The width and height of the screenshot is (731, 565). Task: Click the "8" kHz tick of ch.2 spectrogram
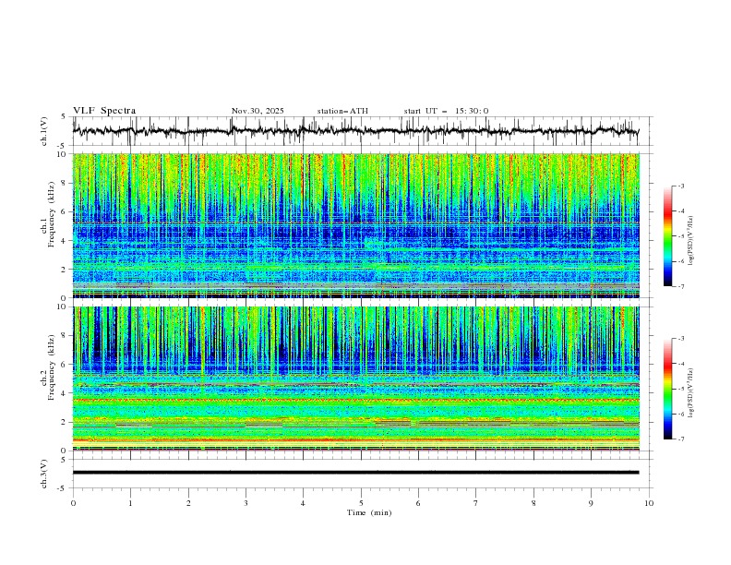pyautogui.click(x=65, y=336)
